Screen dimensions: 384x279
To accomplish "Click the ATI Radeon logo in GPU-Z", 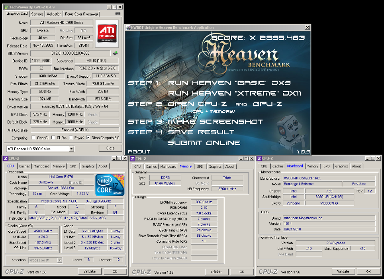I will click(107, 33).
